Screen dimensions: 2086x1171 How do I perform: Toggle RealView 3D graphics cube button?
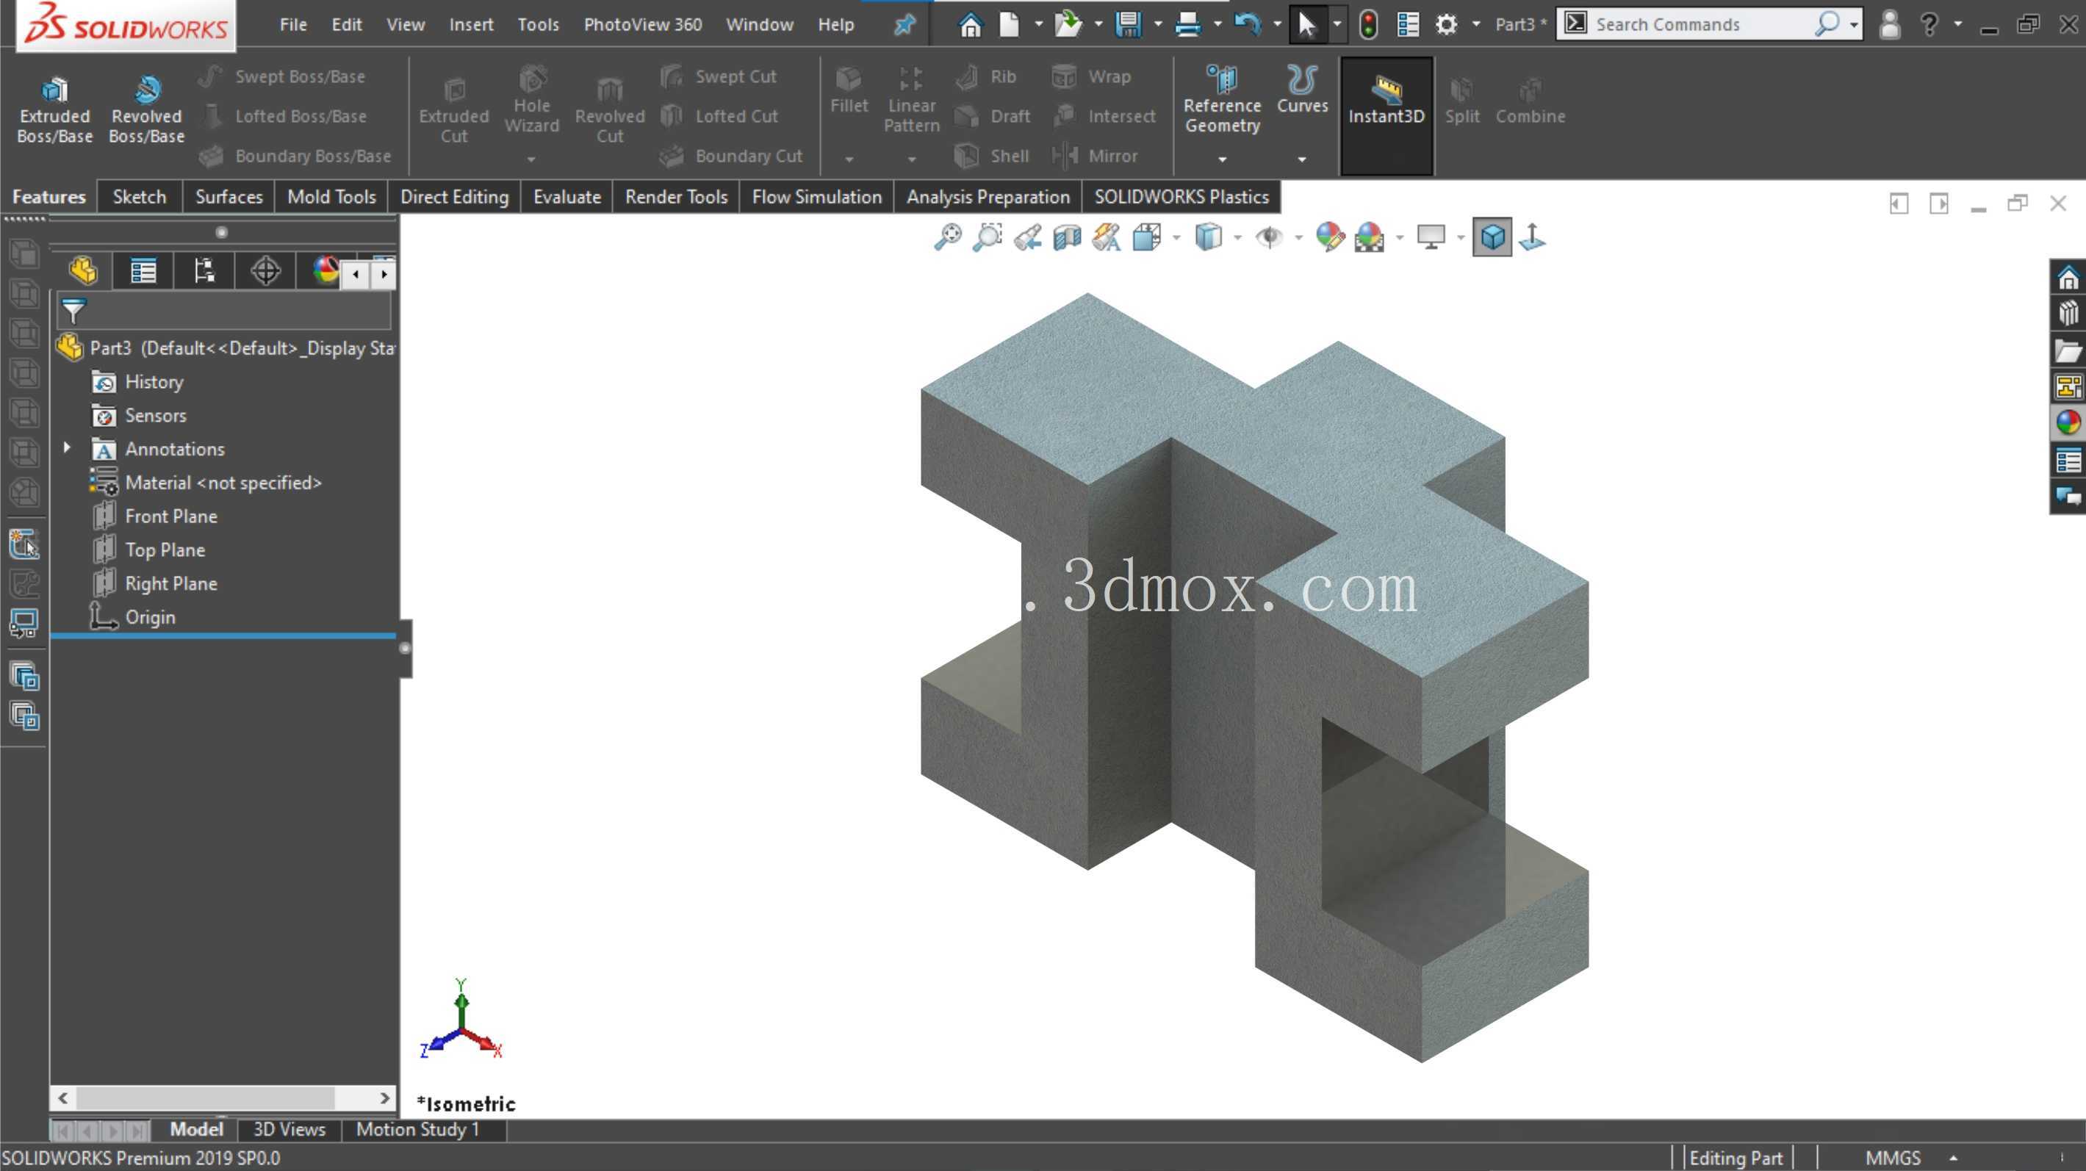[x=1492, y=237]
